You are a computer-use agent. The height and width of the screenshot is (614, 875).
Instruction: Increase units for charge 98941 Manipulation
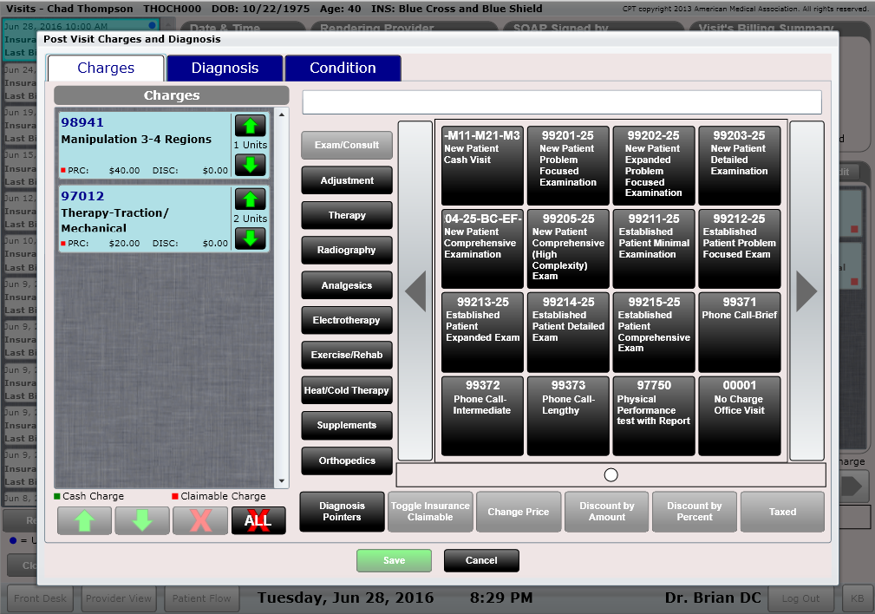[x=250, y=125]
